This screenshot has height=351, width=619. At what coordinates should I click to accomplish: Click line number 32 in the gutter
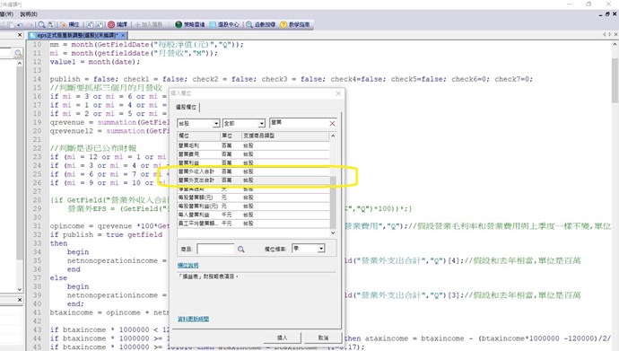pos(37,235)
